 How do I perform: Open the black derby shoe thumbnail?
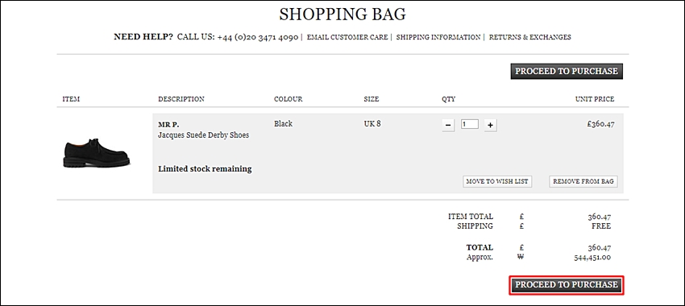point(96,153)
